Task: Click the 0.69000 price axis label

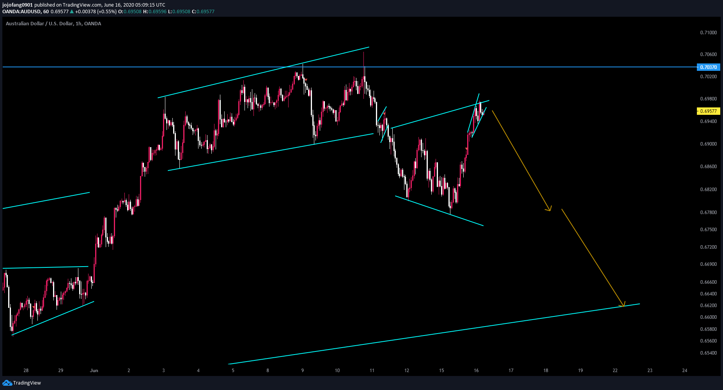Action: coord(709,144)
